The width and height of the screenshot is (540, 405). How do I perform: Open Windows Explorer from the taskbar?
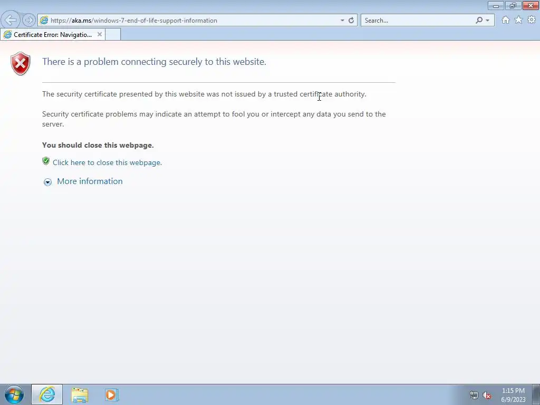pos(80,395)
